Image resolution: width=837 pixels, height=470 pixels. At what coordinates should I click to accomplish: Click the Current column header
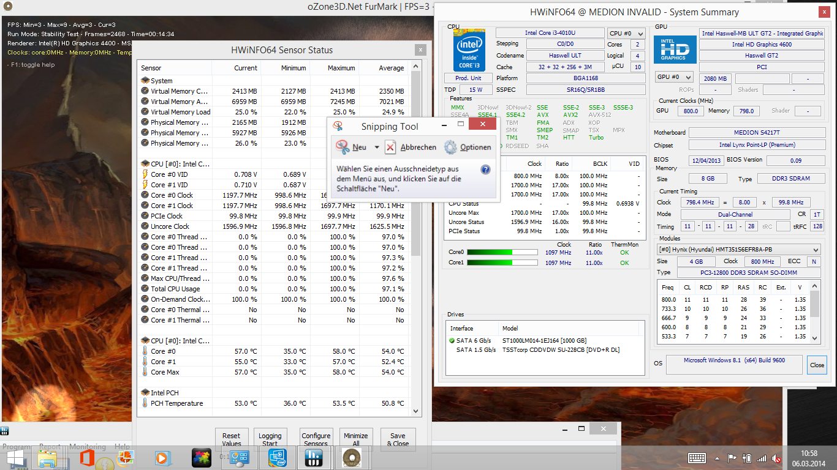pyautogui.click(x=237, y=68)
